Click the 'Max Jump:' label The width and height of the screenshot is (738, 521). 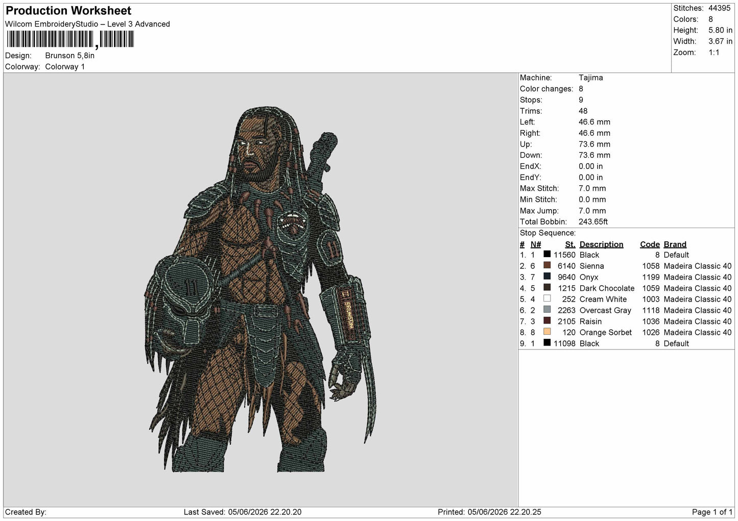pyautogui.click(x=538, y=211)
